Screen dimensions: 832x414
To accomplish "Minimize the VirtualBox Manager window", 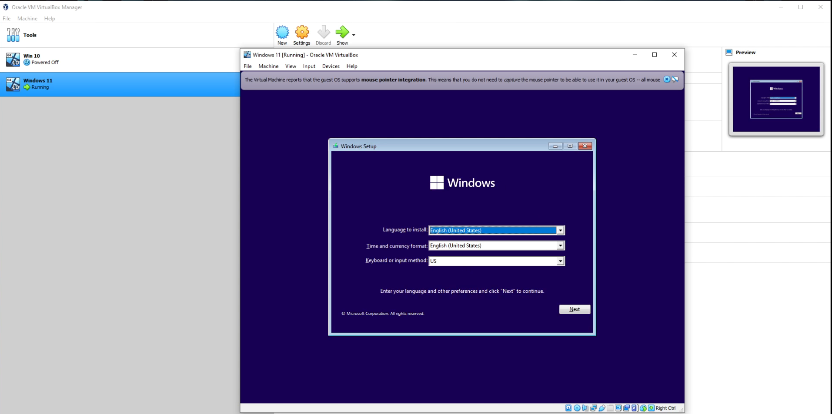I will 781,7.
